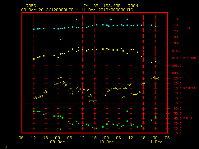Click the T(C) axis label
The image size is (199, 149).
187,28
